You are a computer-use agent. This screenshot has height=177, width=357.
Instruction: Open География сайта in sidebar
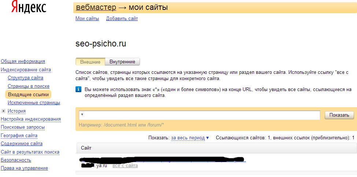[19, 136]
